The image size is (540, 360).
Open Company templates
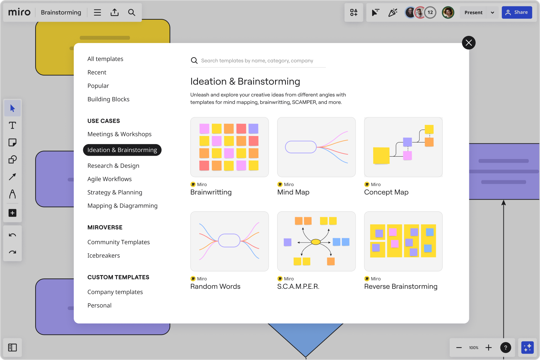[115, 292]
